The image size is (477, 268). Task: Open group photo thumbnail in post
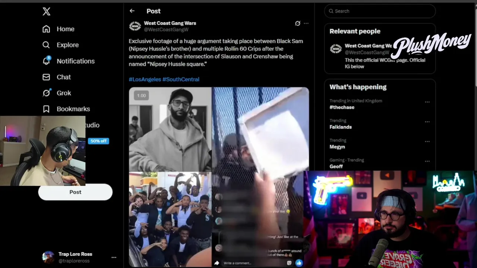(170, 219)
